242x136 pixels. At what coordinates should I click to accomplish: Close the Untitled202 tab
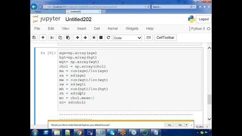pos(99,12)
